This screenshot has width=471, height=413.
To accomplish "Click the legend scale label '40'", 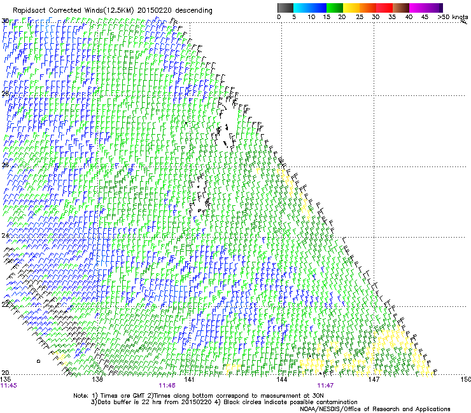I will [409, 17].
